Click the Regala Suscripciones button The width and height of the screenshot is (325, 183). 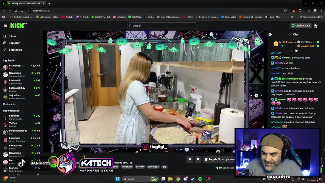point(220,159)
